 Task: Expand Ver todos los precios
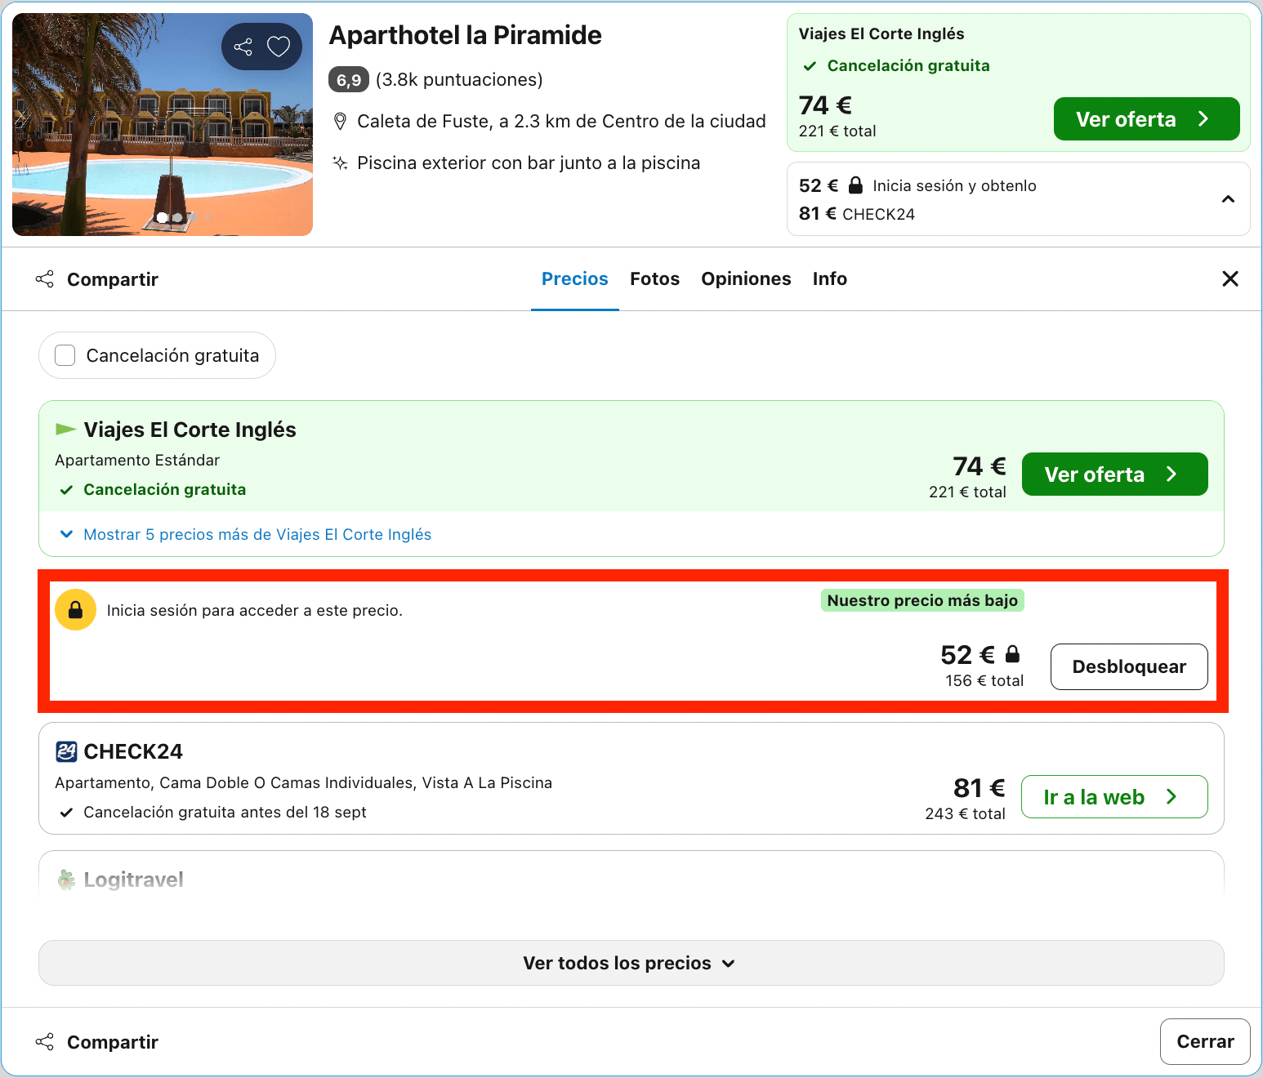631,963
